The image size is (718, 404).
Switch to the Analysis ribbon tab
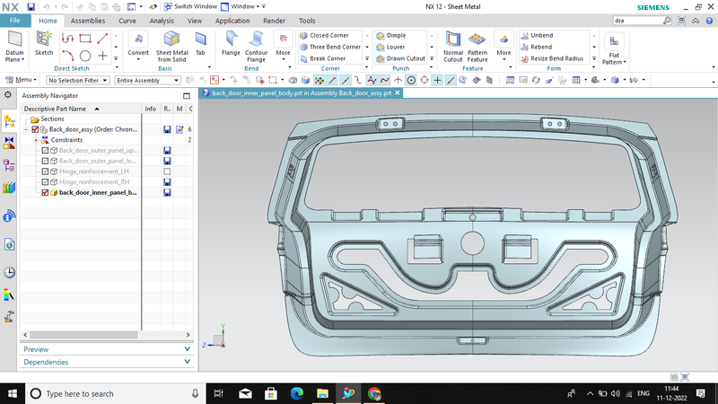(162, 21)
